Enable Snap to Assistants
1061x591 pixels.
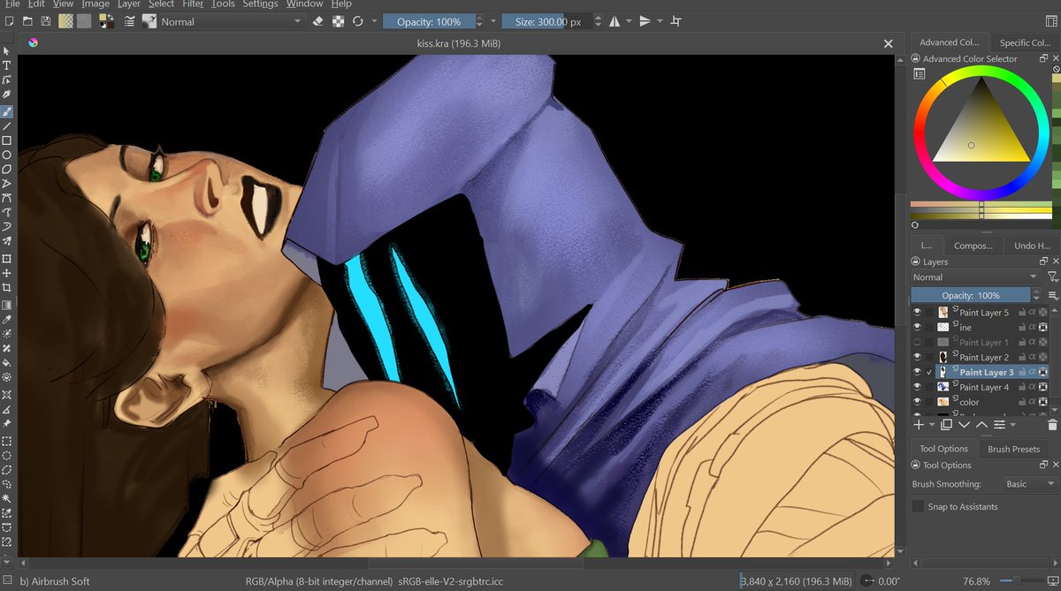click(x=918, y=506)
